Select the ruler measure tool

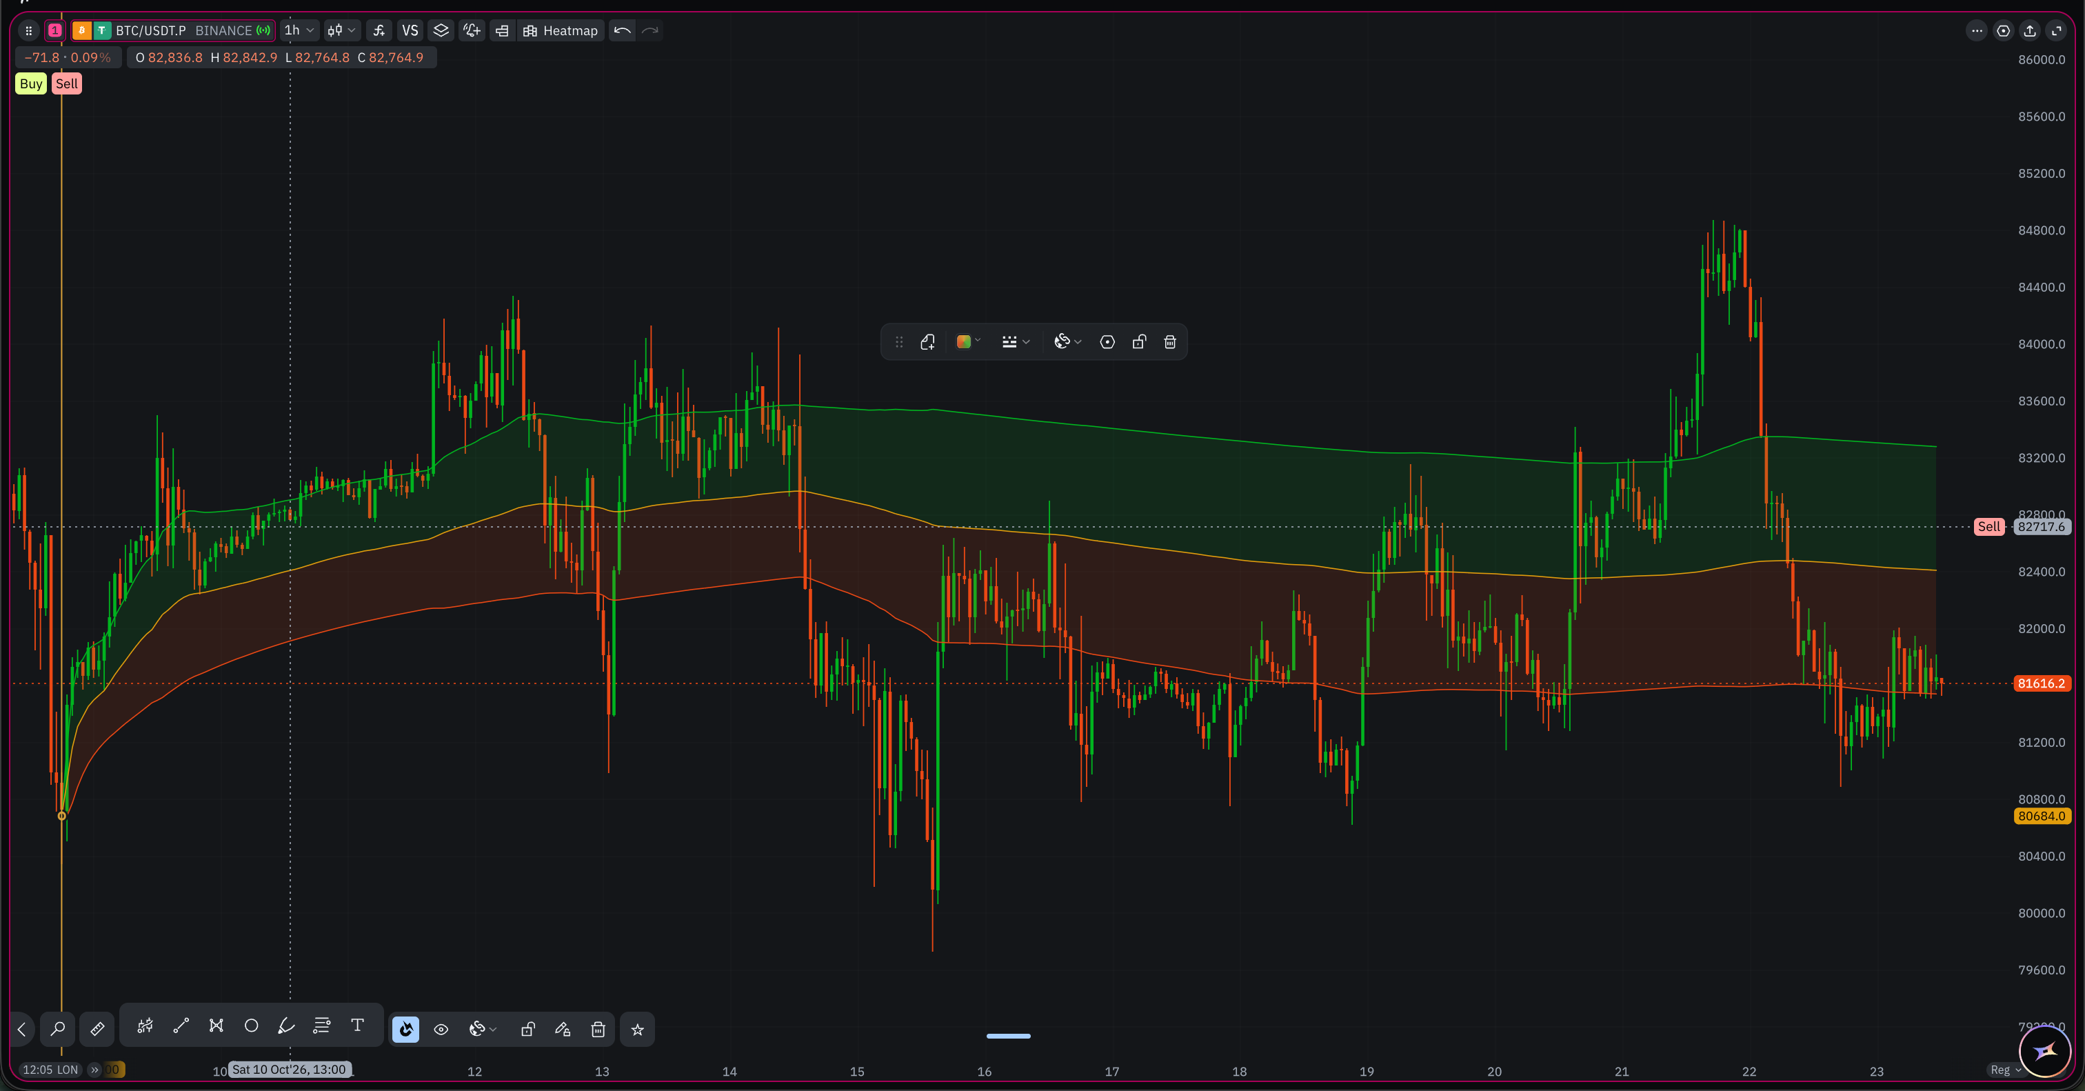coord(97,1030)
